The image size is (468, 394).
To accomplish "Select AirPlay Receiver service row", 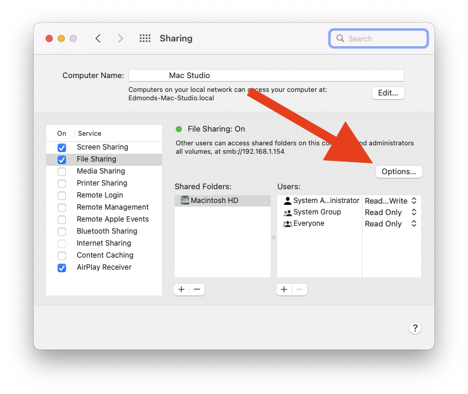I will point(104,267).
